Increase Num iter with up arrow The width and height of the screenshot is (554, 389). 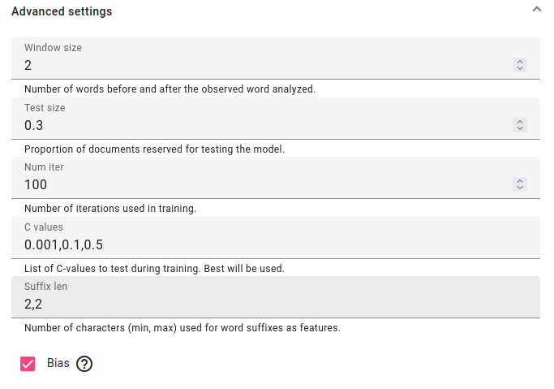tap(520, 181)
